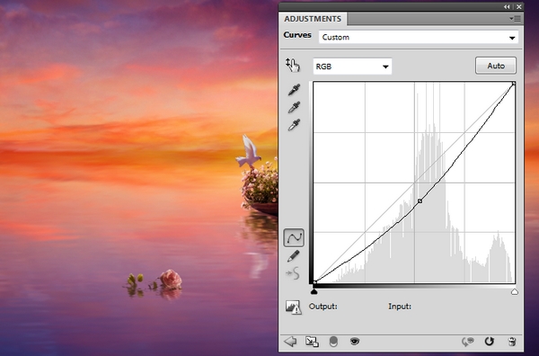This screenshot has width=539, height=356.
Task: Select the pencil draw curve tool
Action: click(x=293, y=256)
